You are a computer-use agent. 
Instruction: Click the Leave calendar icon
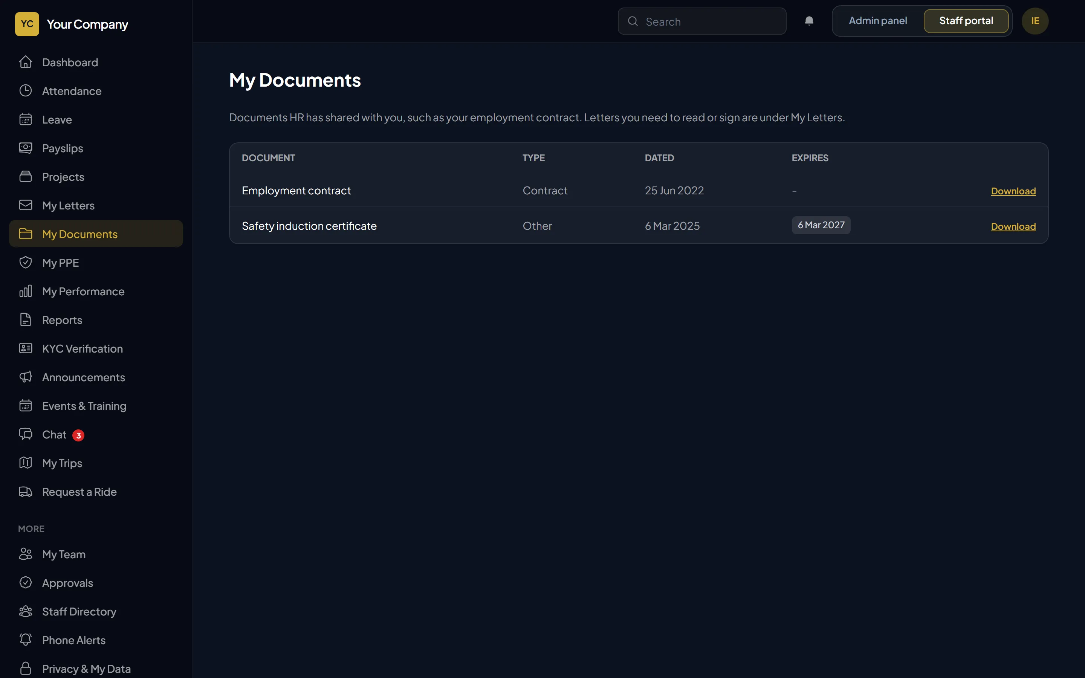[26, 119]
